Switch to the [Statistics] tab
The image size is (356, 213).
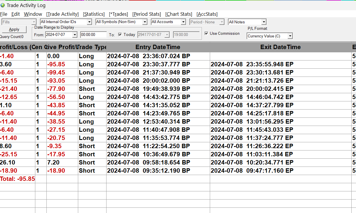click(94, 14)
